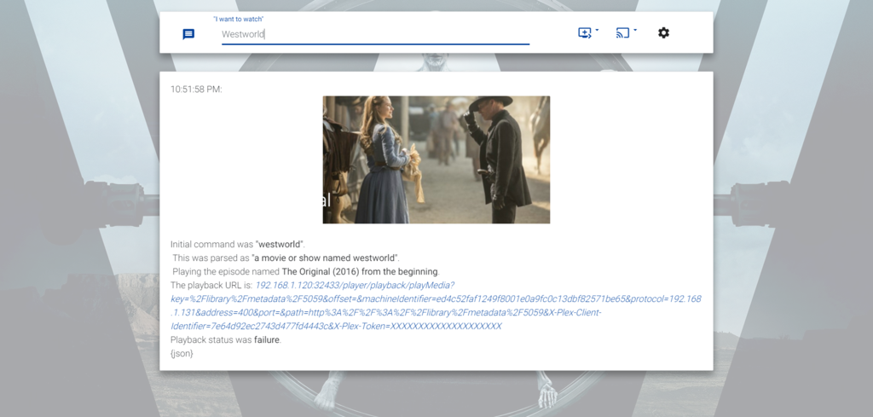Open the chat log message icon
The image size is (873, 417).
point(188,34)
